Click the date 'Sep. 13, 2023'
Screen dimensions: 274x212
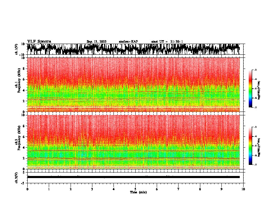coord(97,42)
